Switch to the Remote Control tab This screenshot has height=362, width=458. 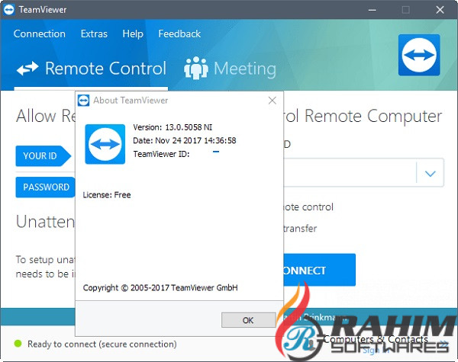pos(91,69)
